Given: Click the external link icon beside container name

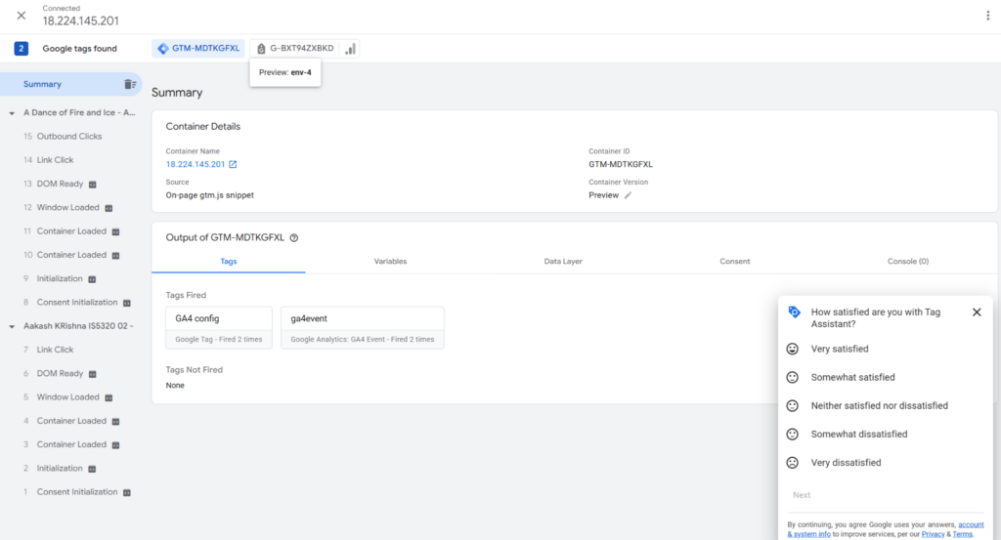Looking at the screenshot, I should point(233,164).
